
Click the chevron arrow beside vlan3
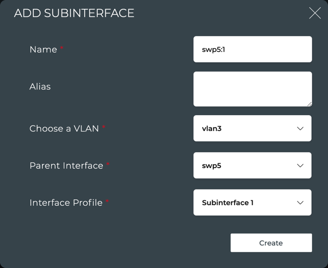[300, 129]
